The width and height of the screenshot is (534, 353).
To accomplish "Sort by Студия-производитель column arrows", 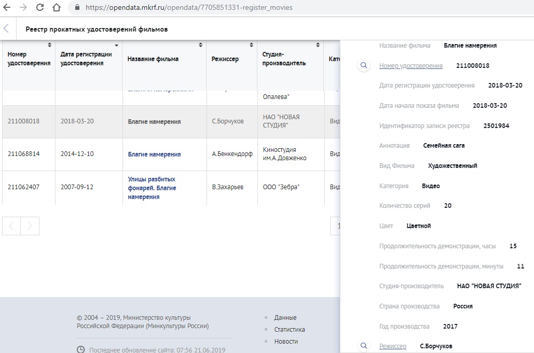I will click(x=318, y=45).
